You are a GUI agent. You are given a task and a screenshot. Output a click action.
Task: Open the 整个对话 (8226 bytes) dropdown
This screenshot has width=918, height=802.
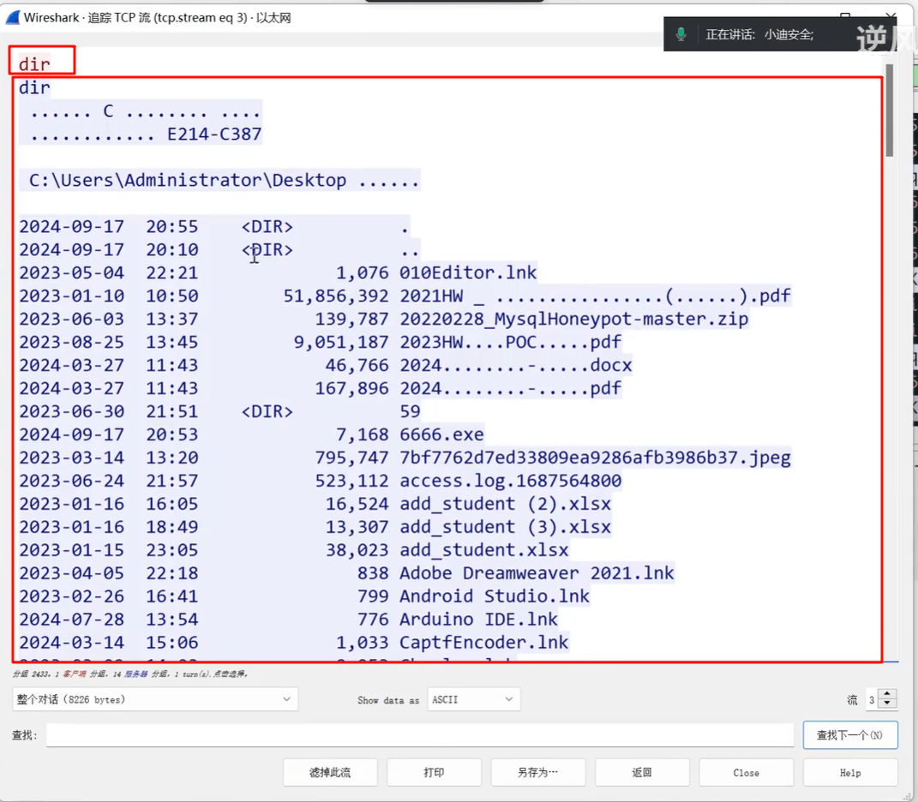coord(155,699)
